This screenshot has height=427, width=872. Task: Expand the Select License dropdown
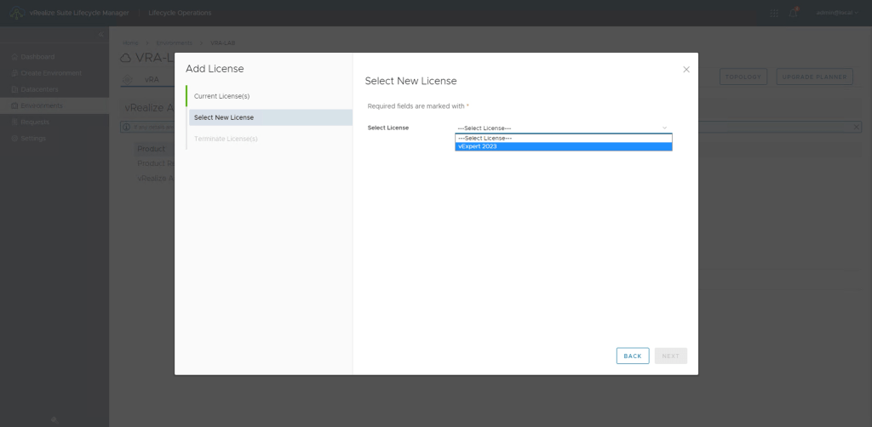563,128
